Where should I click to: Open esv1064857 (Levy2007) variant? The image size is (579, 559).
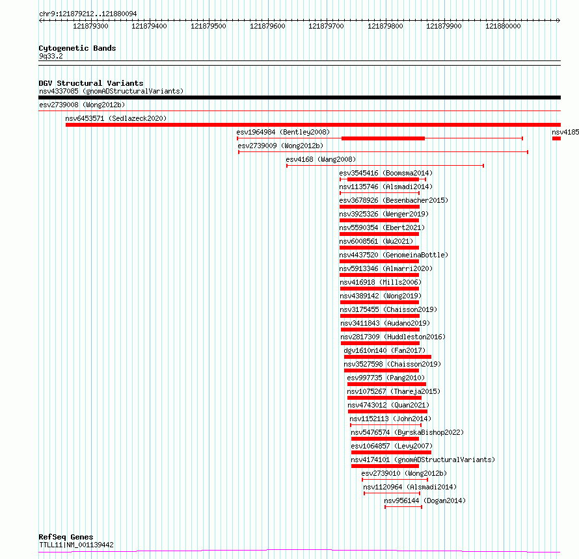point(392,446)
